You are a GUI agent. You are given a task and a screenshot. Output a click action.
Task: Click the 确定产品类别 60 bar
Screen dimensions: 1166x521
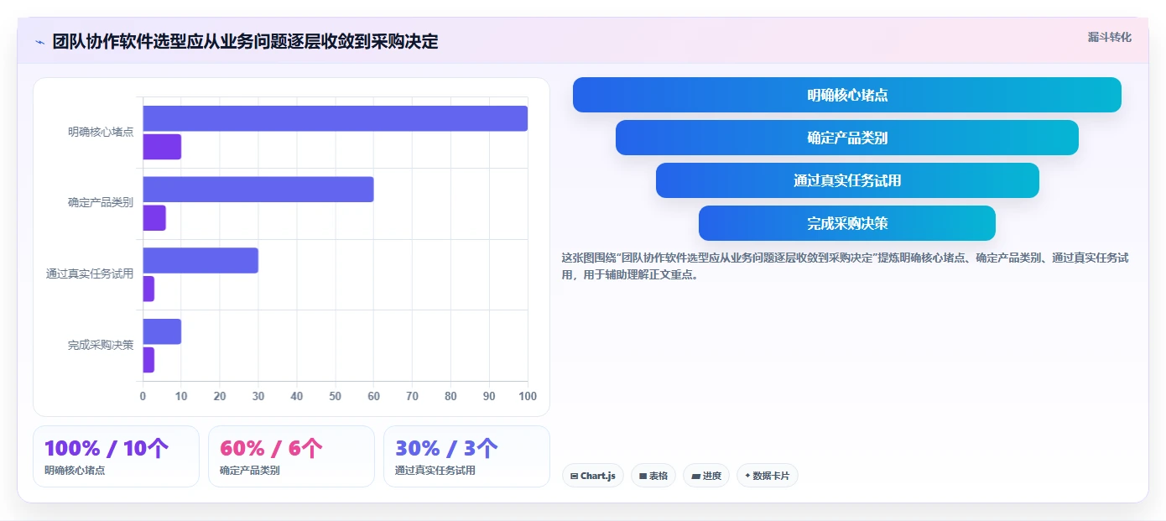[x=258, y=190]
